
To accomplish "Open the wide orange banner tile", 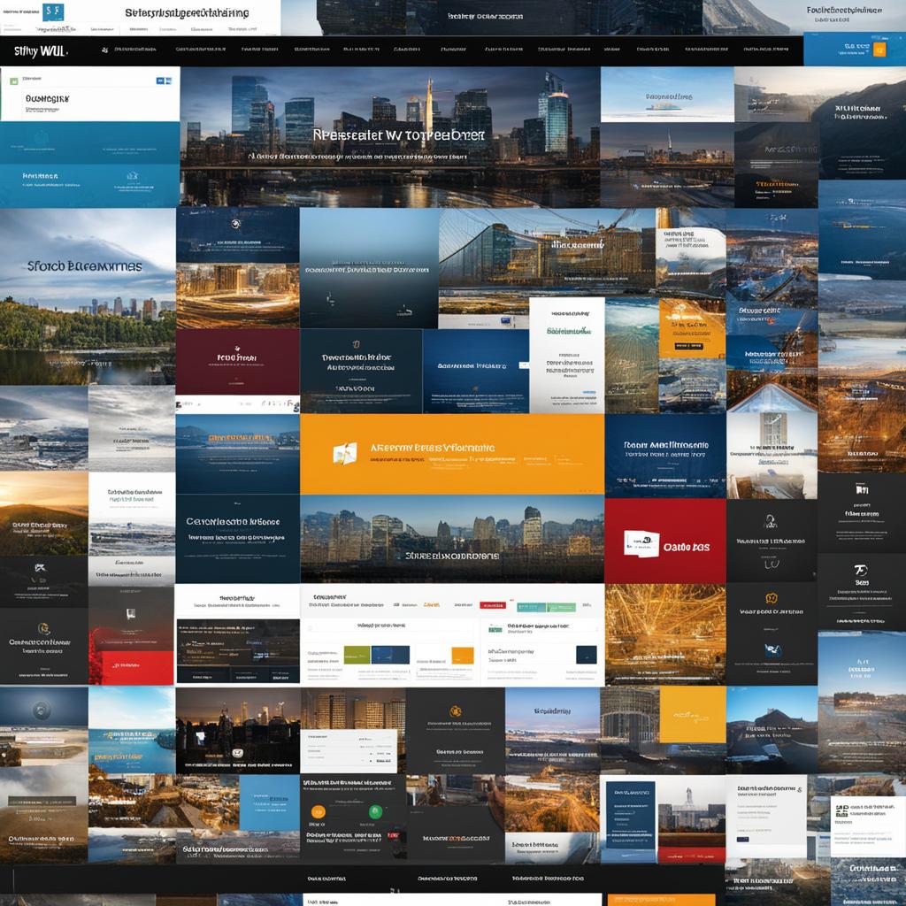I will (452, 454).
